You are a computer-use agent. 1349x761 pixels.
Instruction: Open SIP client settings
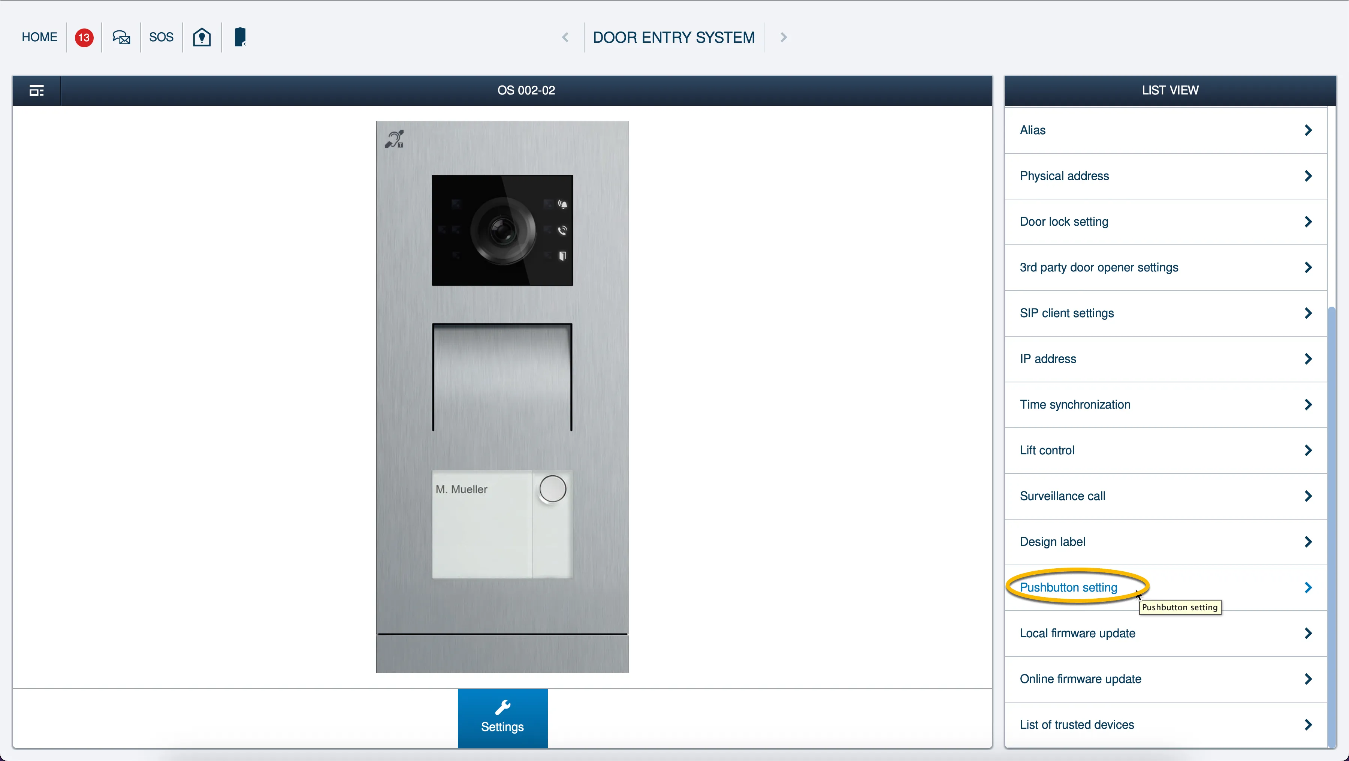(x=1166, y=313)
